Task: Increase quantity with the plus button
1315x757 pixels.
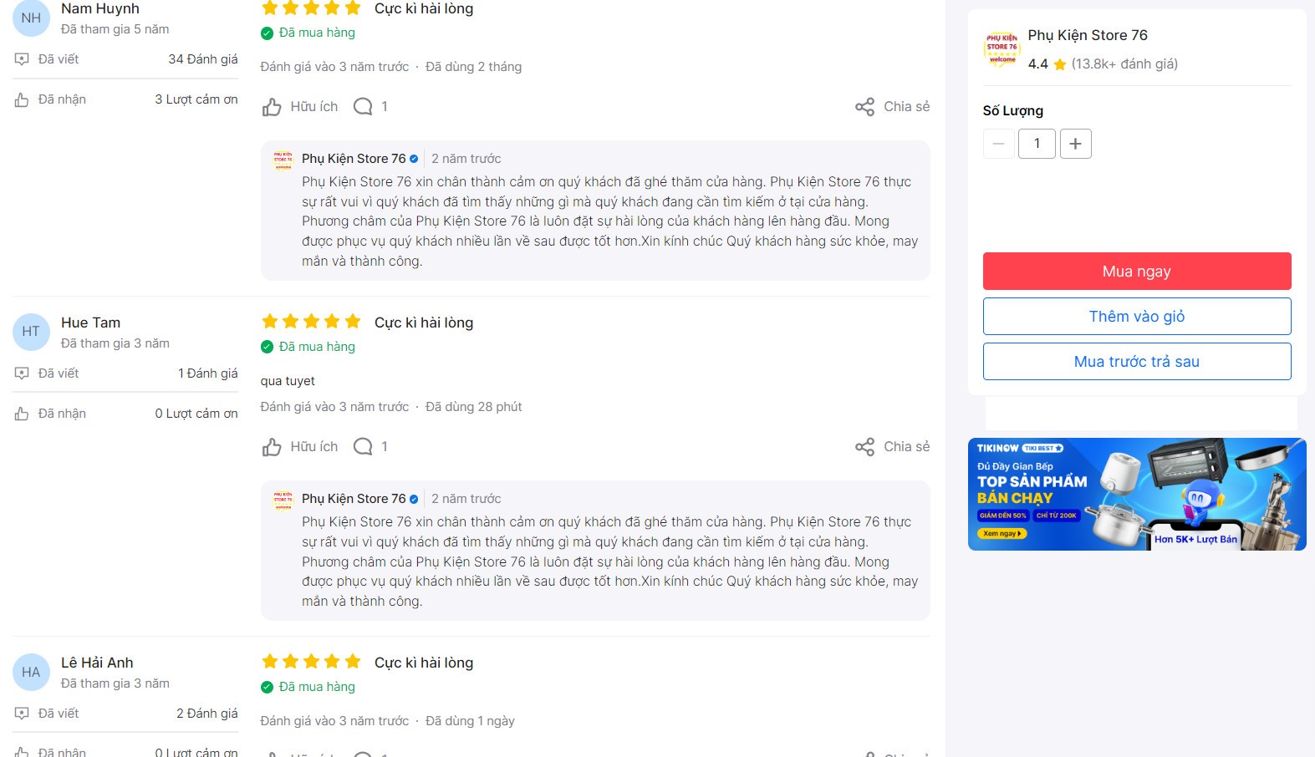Action: click(x=1075, y=144)
